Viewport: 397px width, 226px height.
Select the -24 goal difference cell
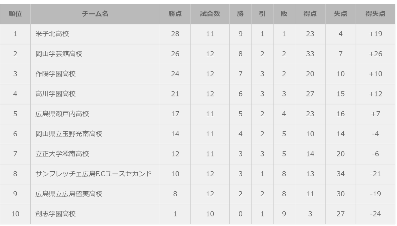[376, 214]
